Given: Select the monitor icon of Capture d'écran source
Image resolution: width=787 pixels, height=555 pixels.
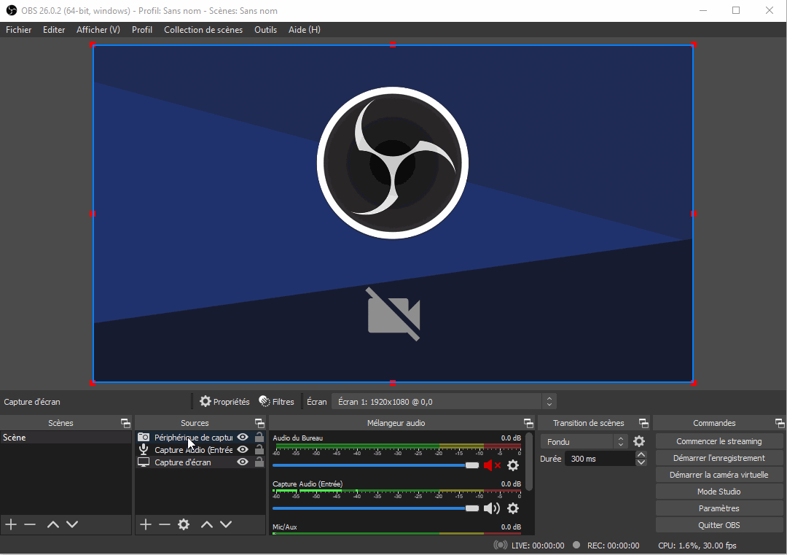Looking at the screenshot, I should [x=144, y=462].
